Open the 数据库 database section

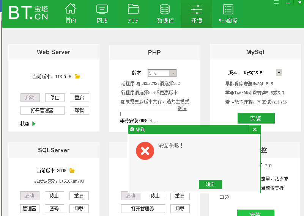click(165, 13)
